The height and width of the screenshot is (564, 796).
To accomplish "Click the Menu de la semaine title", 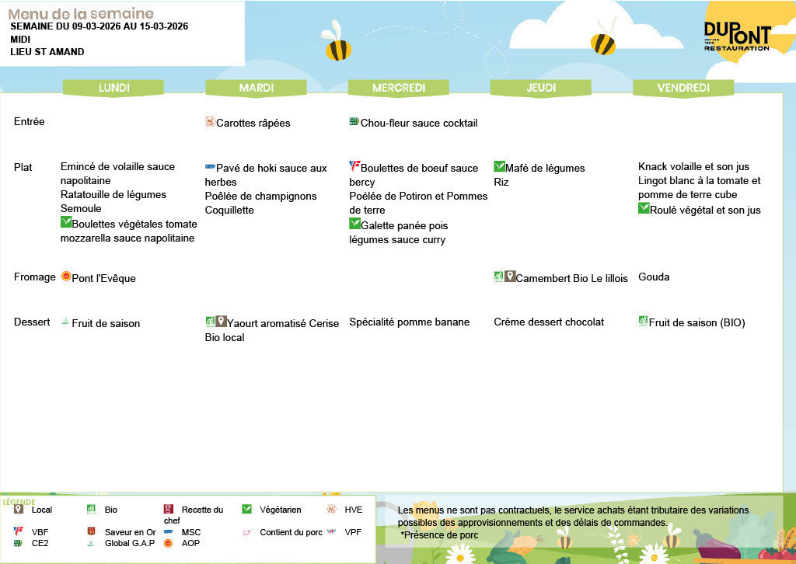I will (x=81, y=14).
